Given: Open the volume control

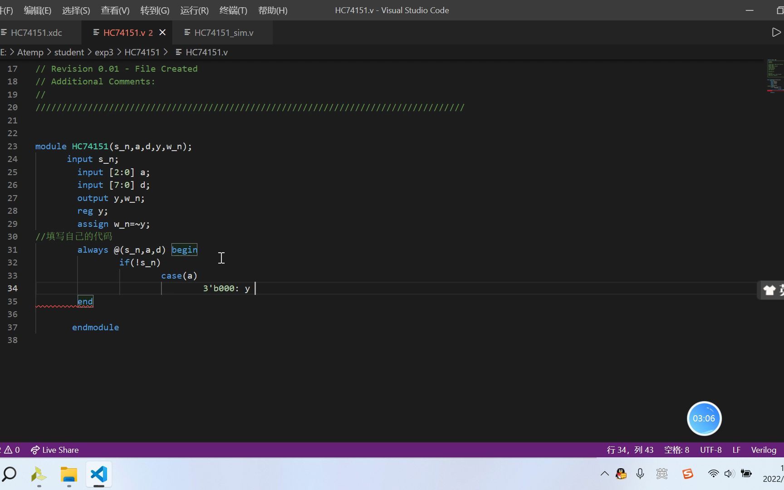Looking at the screenshot, I should point(729,474).
